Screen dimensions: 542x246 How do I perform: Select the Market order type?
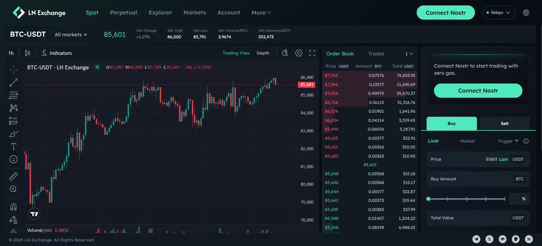point(467,141)
